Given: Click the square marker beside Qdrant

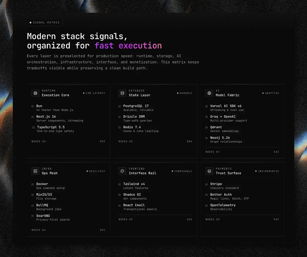Looking at the screenshot, I should 206,127.
